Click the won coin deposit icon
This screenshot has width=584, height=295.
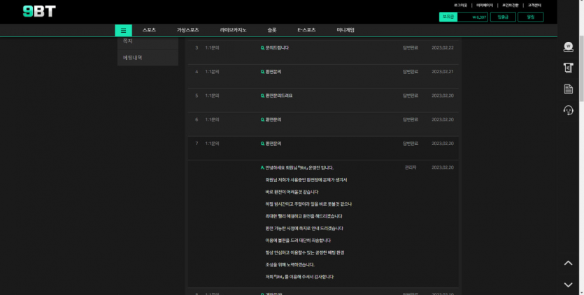pos(568,47)
